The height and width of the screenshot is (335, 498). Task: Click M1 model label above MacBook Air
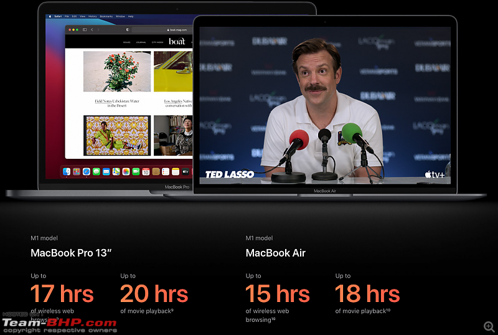259,238
